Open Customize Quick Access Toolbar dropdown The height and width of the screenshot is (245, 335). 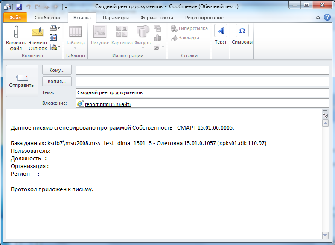(66, 7)
